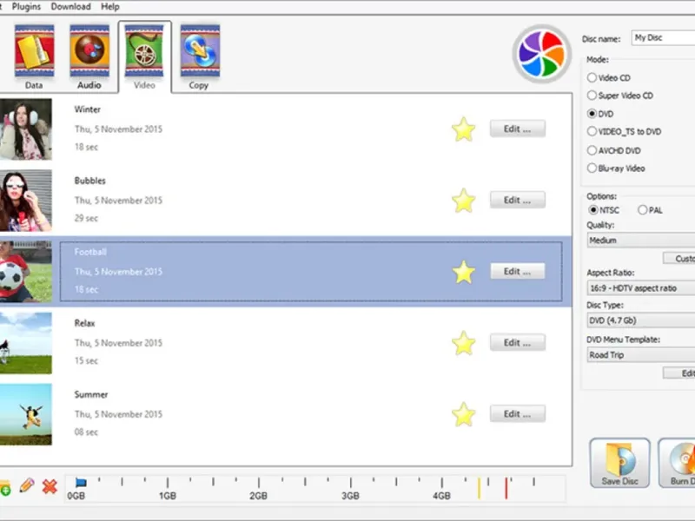Click the star icon for Bubbles
This screenshot has height=521, width=695.
click(464, 201)
